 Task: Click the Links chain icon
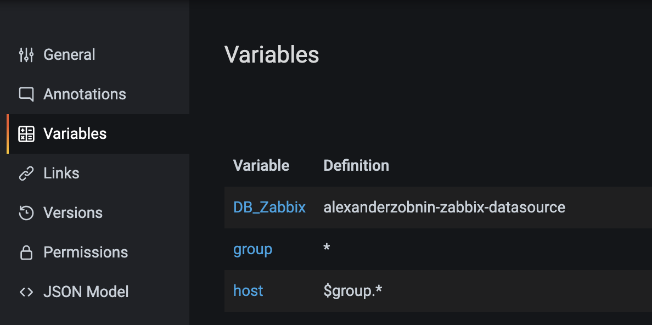pyautogui.click(x=26, y=173)
